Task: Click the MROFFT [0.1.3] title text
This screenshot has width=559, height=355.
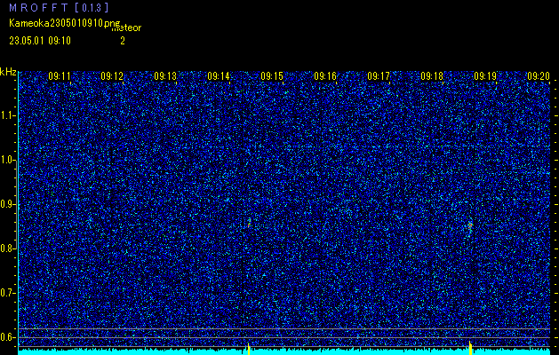Action: (59, 8)
